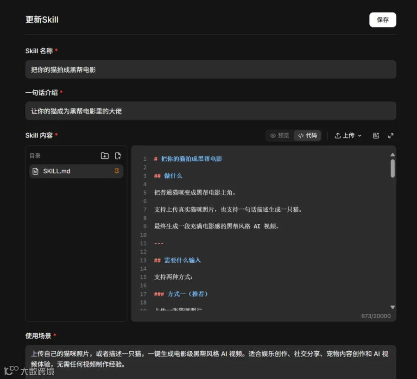Viewport: 417px width, 379px height.
Task: Click the pin icon on SKILL.md
Action: tap(117, 171)
